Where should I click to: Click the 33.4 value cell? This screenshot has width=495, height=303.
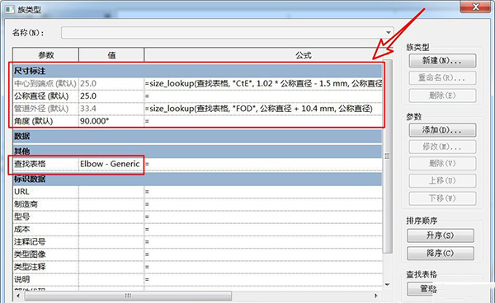pos(111,109)
